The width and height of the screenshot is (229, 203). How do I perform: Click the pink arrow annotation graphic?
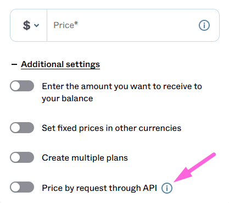194,167
